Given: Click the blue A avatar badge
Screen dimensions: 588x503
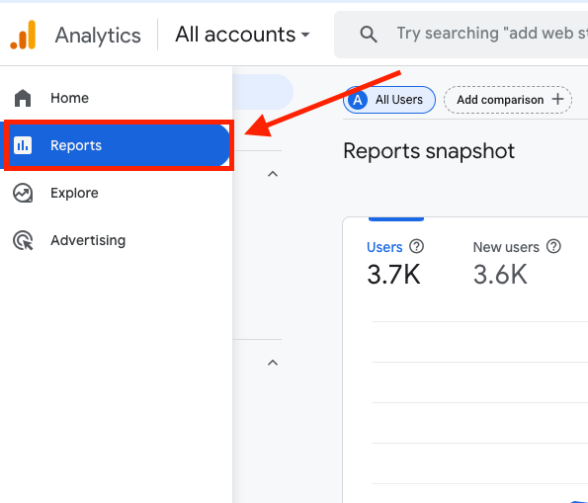Looking at the screenshot, I should pyautogui.click(x=358, y=100).
